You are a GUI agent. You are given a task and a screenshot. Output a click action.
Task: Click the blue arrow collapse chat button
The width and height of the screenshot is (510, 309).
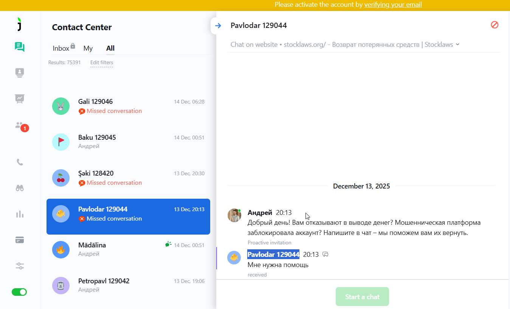coord(218,26)
